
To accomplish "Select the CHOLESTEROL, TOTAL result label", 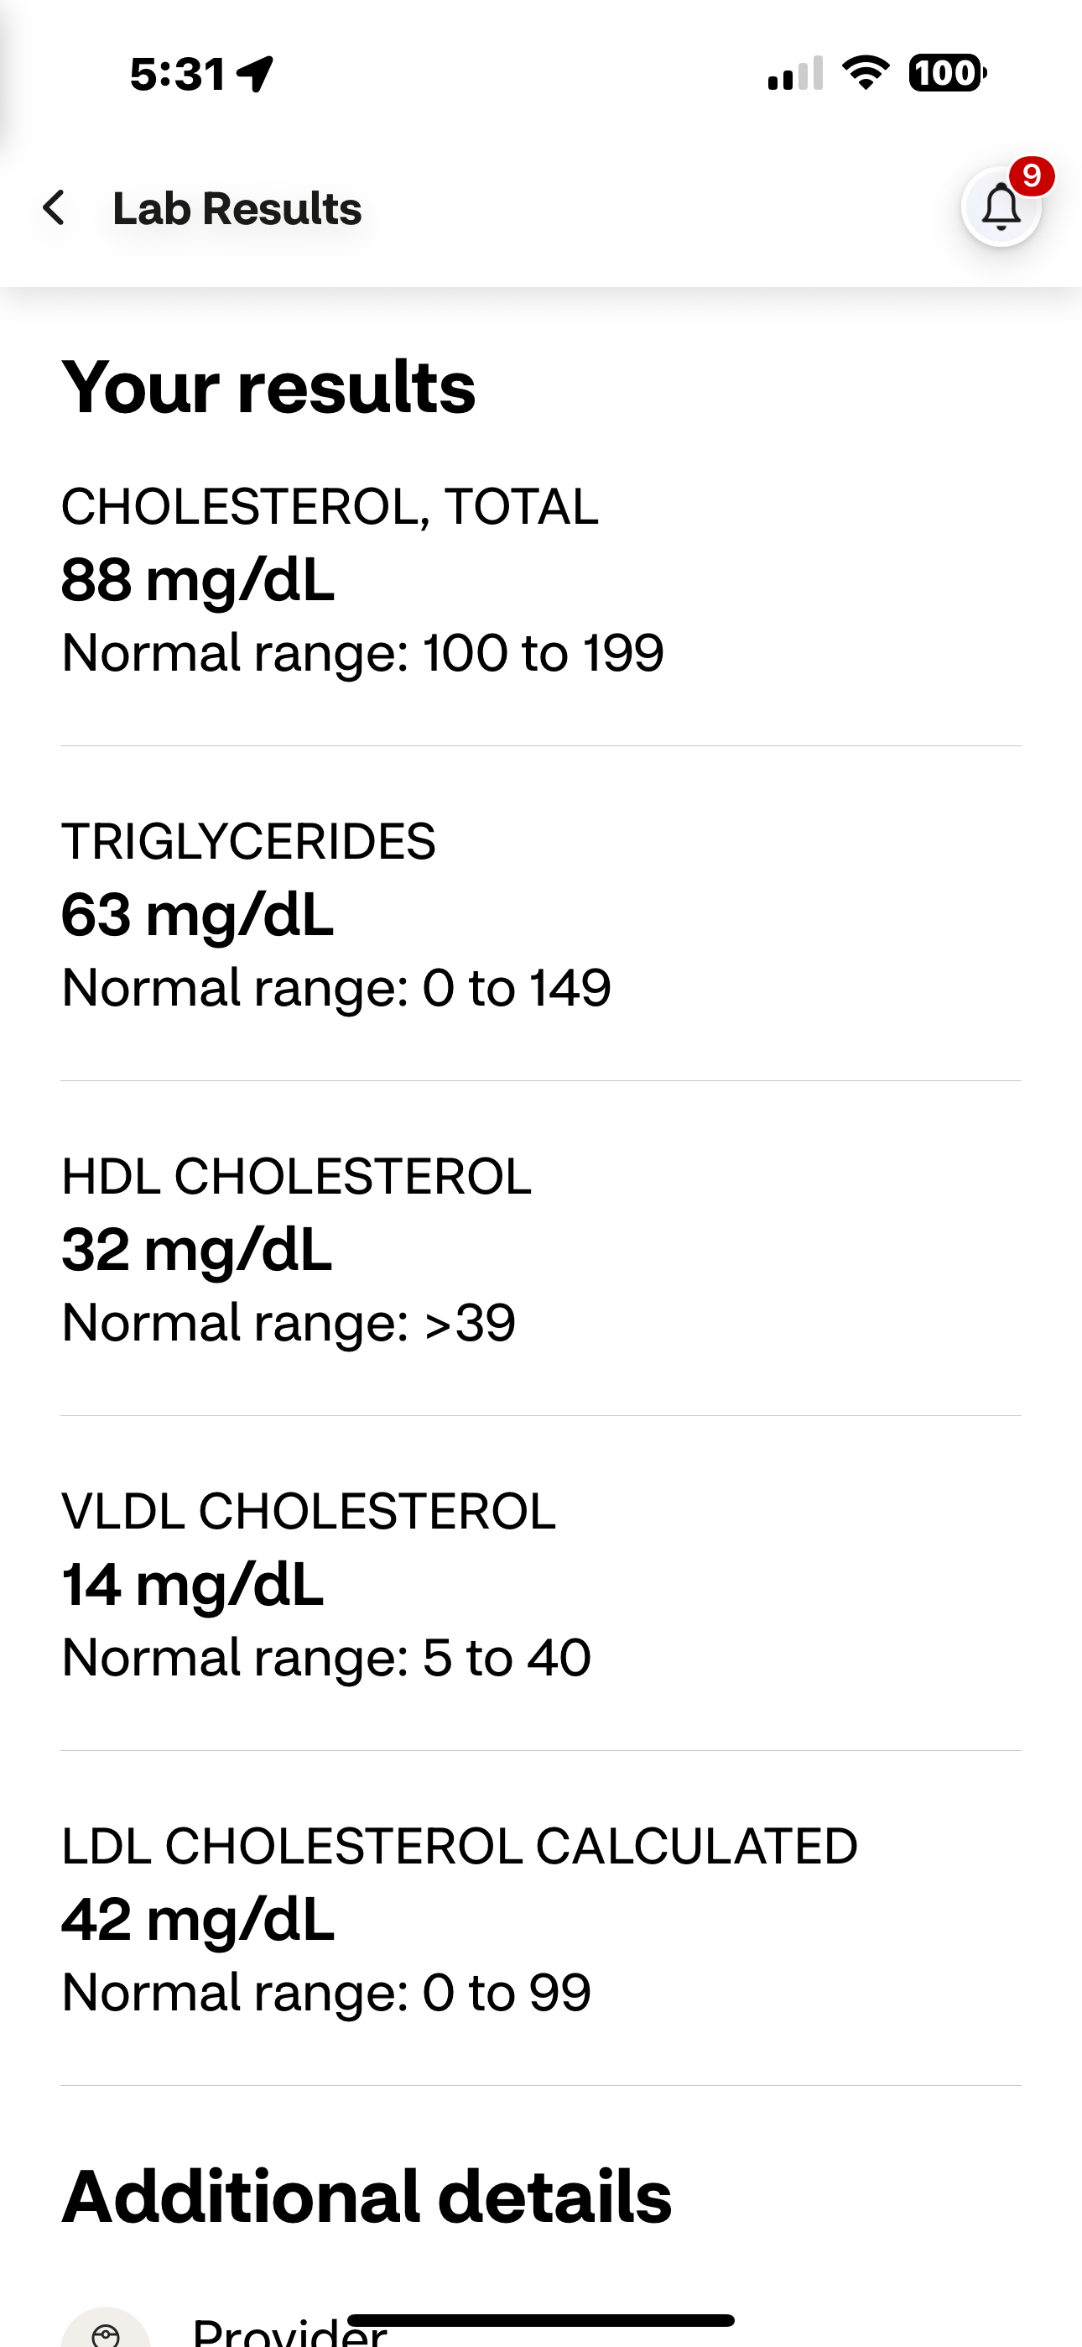I will (330, 506).
